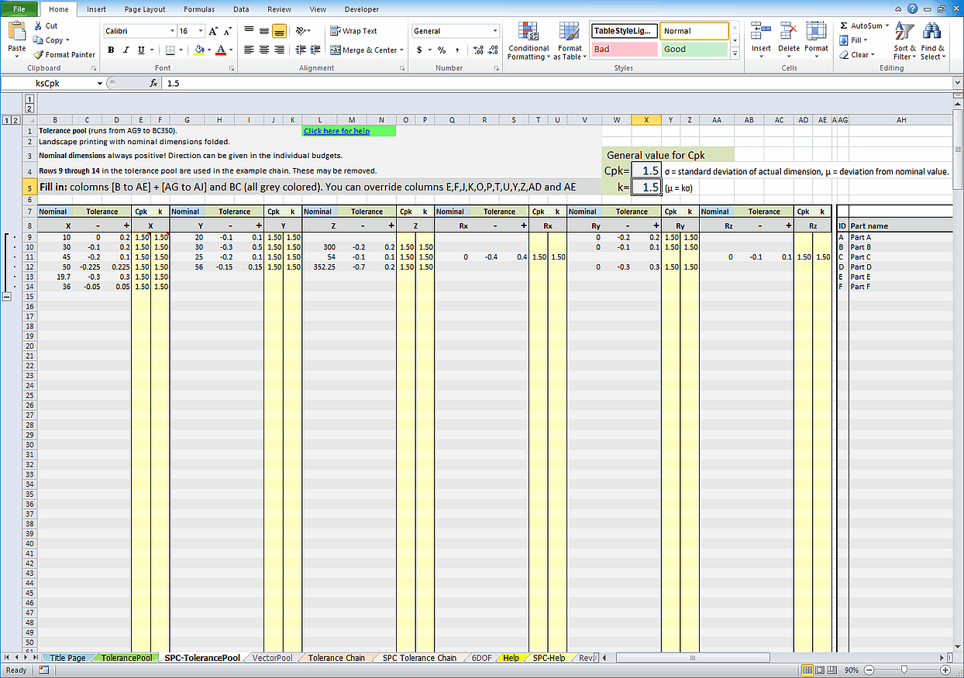Apply Percent Style number format

(442, 50)
